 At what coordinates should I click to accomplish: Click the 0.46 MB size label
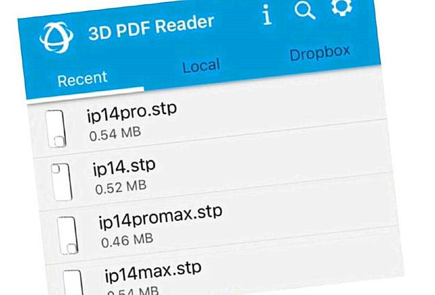pos(127,241)
